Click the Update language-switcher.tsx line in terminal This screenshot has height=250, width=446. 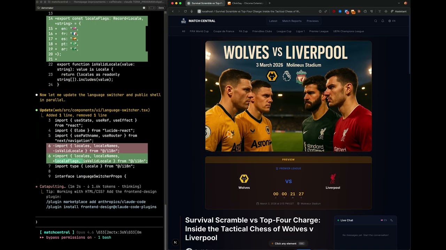(95, 110)
